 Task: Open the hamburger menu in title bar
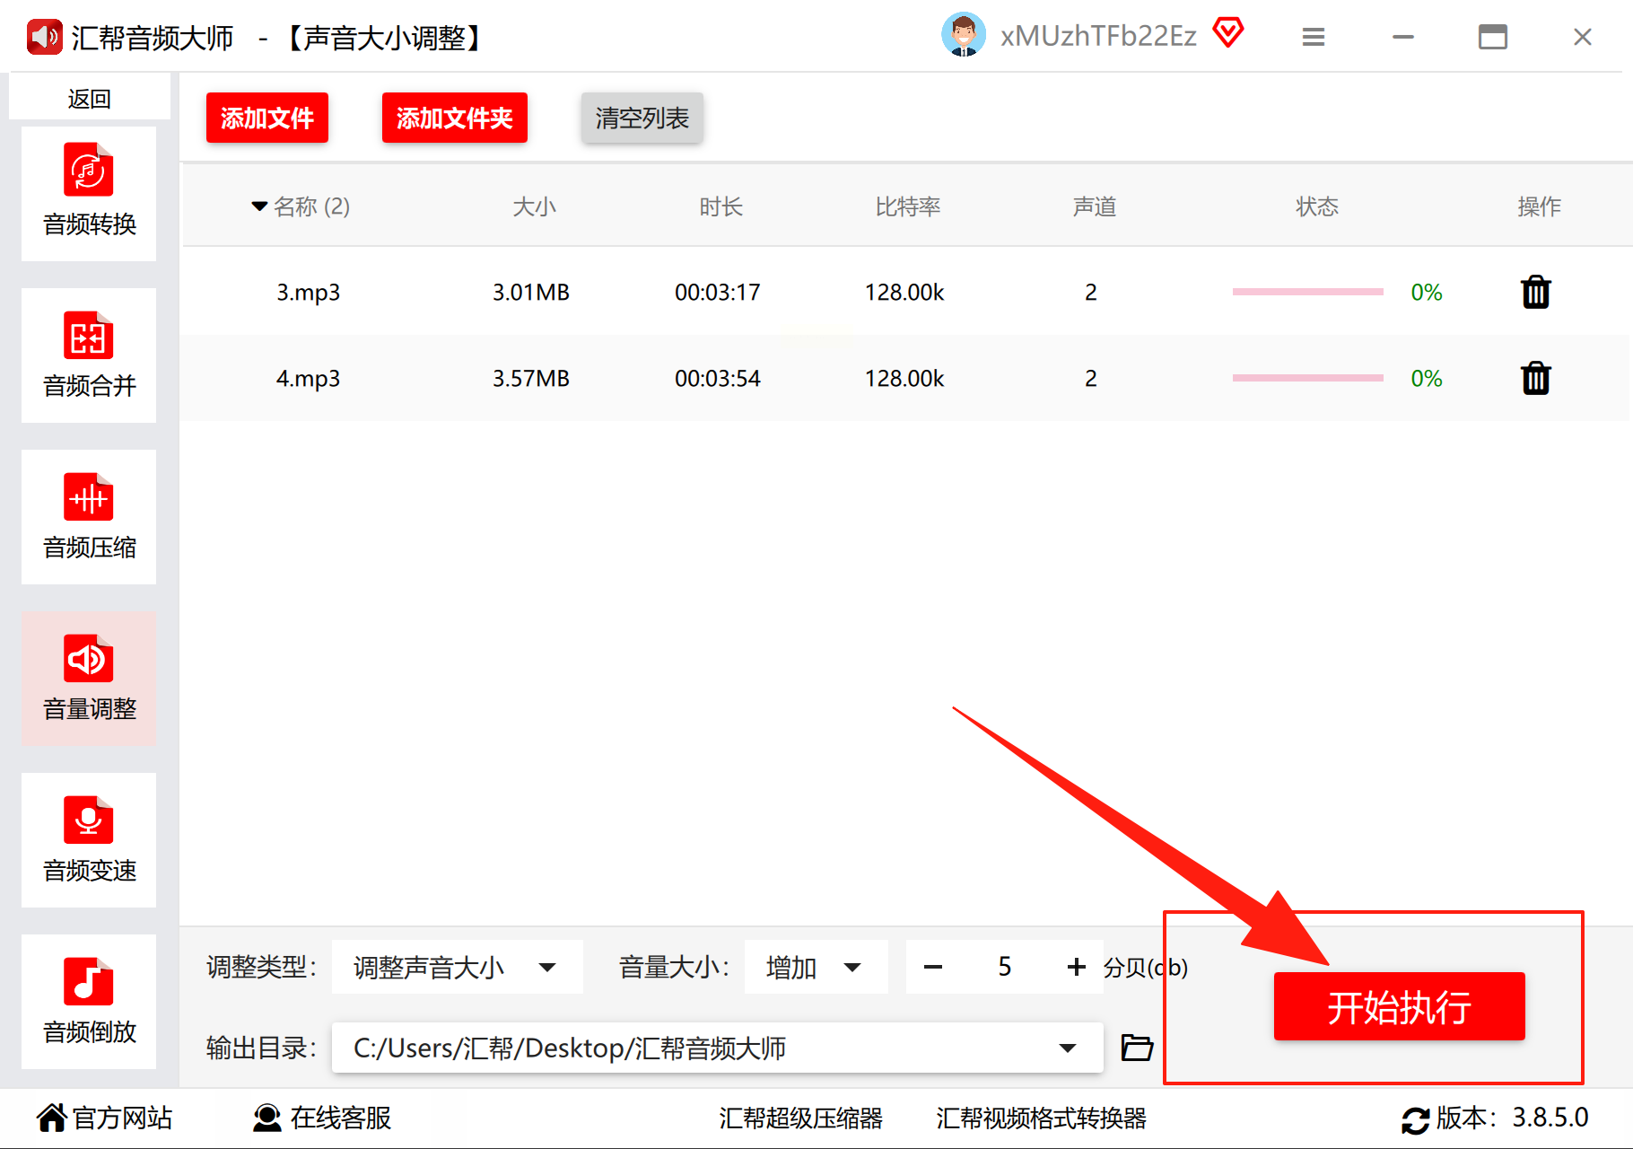[x=1314, y=37]
